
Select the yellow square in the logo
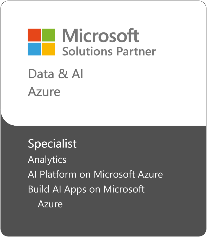[x=48, y=49]
